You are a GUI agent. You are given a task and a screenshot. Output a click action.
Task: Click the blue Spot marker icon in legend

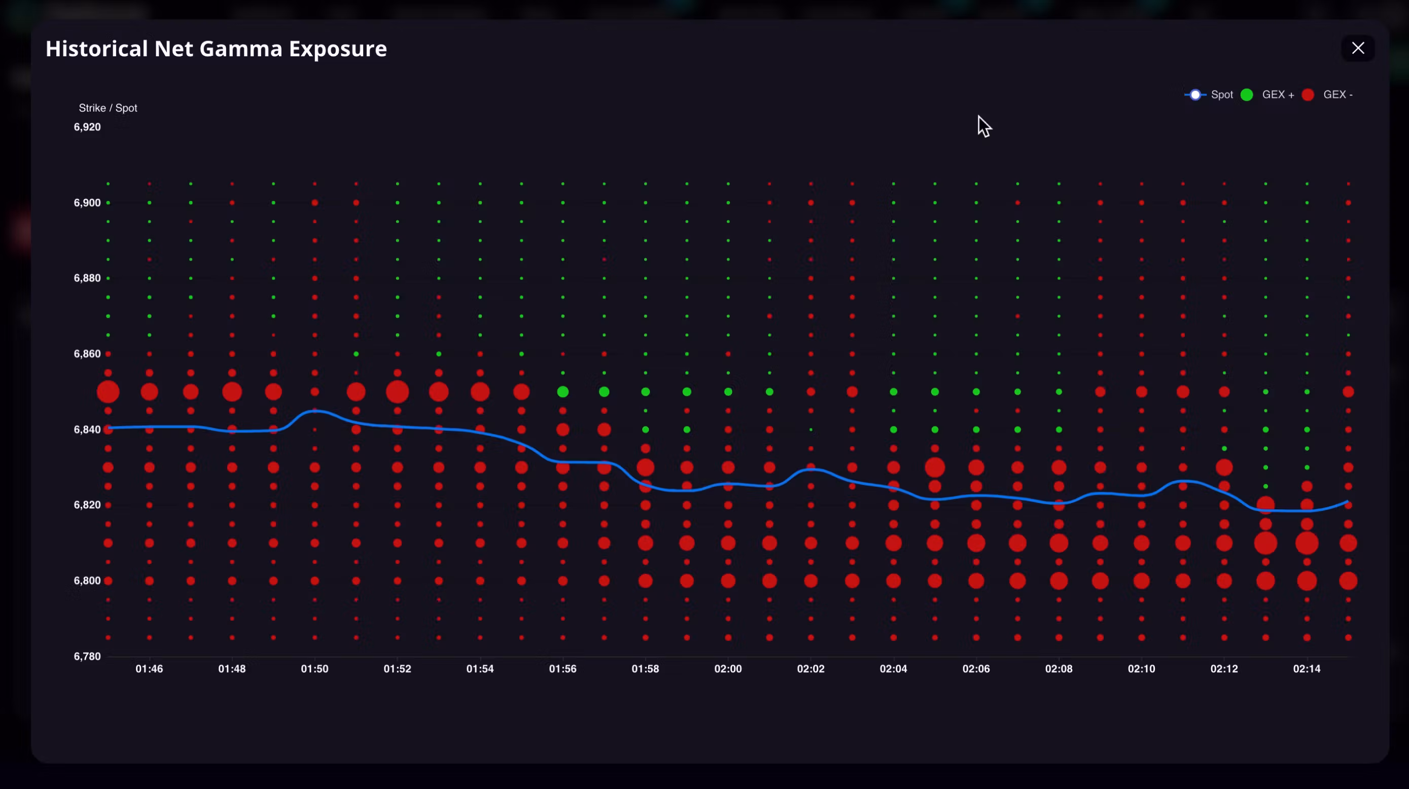click(x=1195, y=95)
